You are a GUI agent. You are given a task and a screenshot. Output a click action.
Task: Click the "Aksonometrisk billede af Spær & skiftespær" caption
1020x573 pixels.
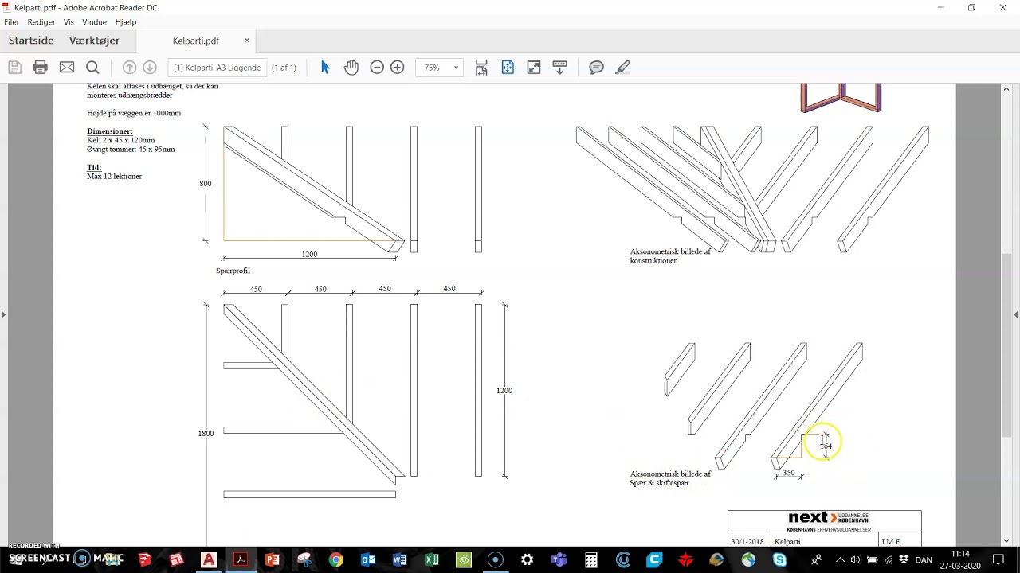pyautogui.click(x=670, y=478)
